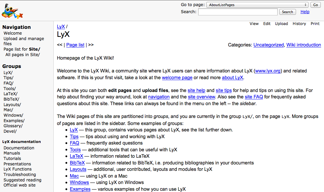
Task: Open Page list for Site/ in sidebar
Action: click(22, 49)
